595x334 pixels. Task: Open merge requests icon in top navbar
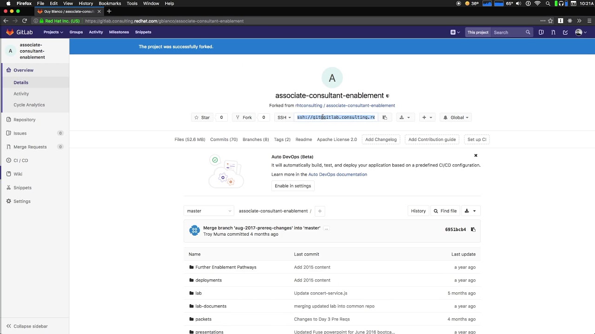click(x=553, y=32)
